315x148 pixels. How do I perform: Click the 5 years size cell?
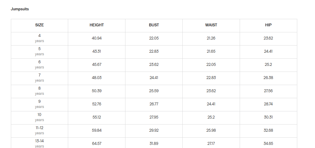(40, 52)
